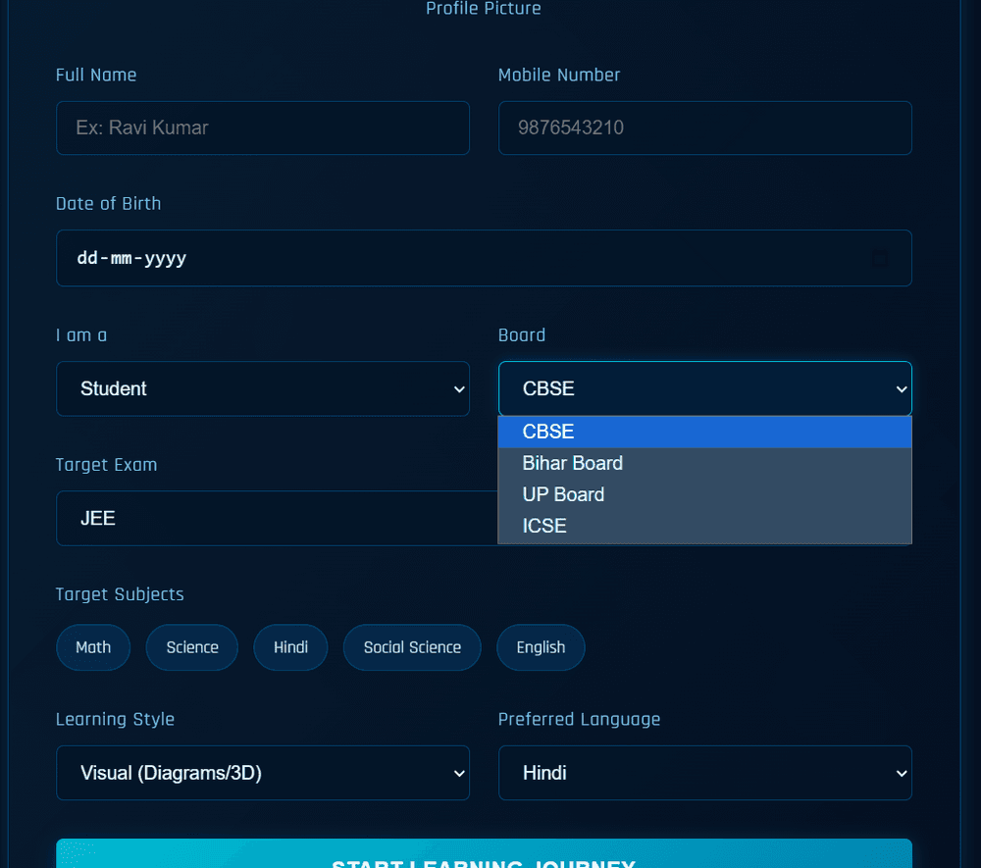Choose CBSE from the Board list

click(x=704, y=432)
